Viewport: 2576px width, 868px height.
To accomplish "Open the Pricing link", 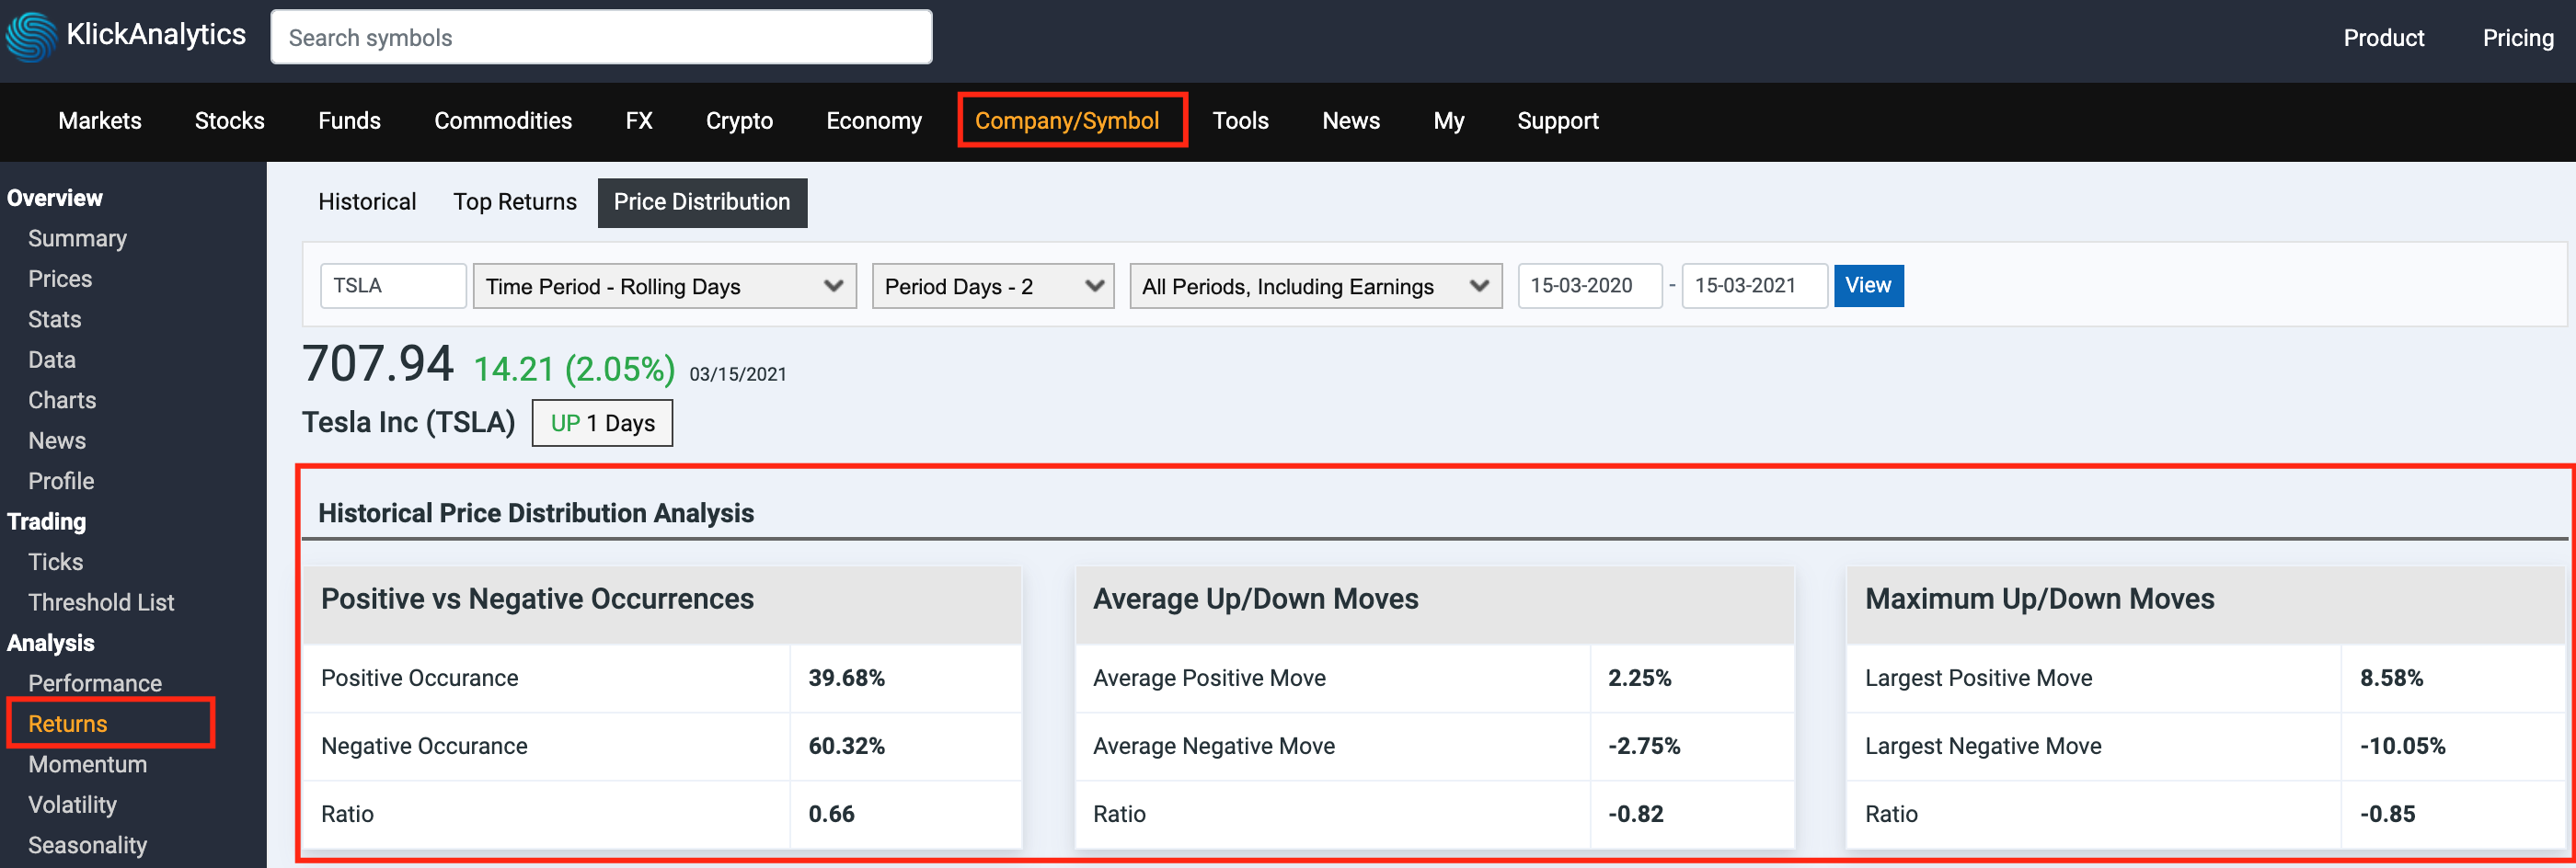I will click(x=2517, y=38).
